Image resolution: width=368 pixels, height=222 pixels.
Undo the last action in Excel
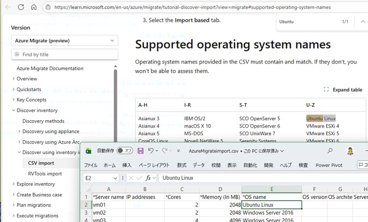click(151, 151)
